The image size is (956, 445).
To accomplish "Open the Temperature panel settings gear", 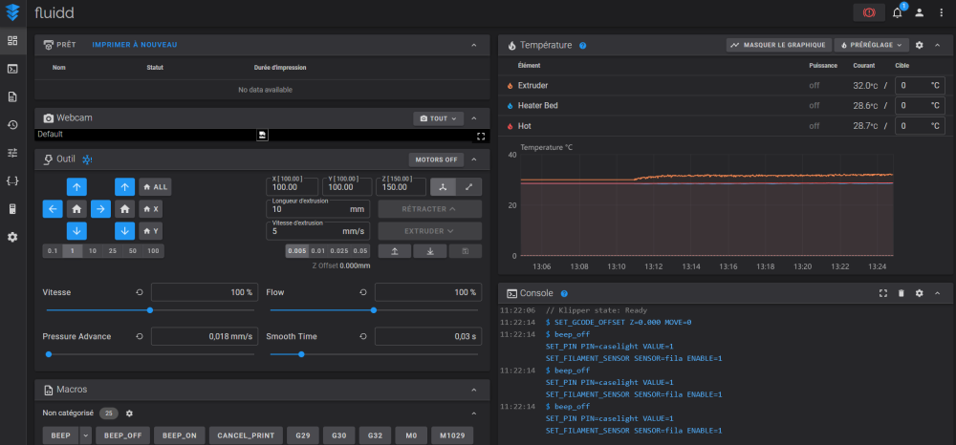I will tap(920, 45).
